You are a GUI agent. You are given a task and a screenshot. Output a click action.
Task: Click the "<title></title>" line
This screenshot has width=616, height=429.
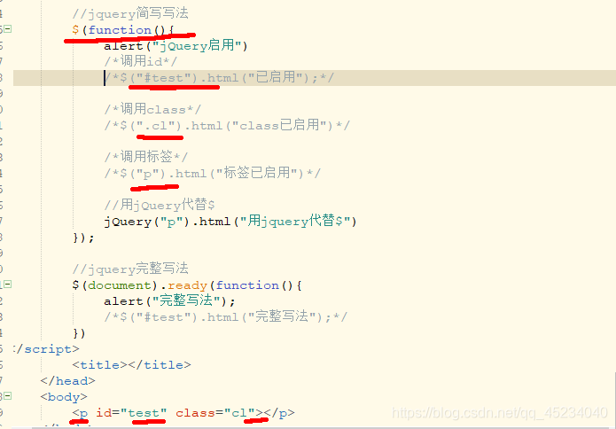pos(131,365)
